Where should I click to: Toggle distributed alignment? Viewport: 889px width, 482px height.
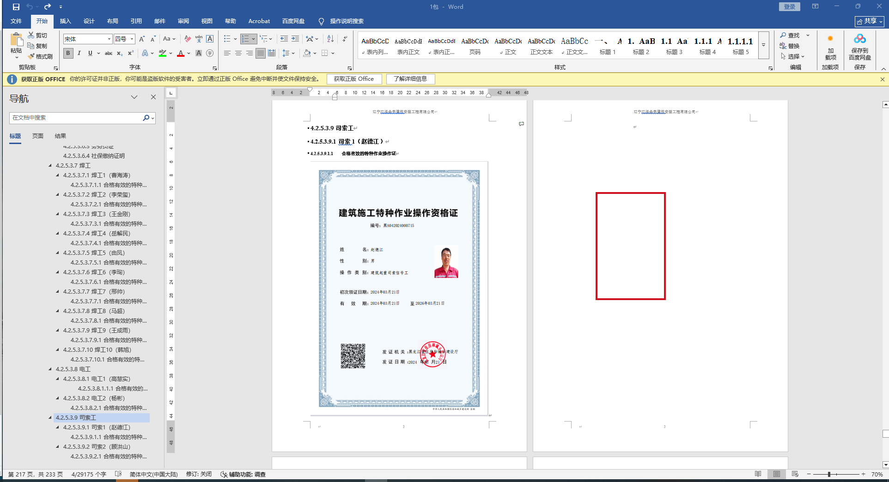pyautogui.click(x=272, y=53)
